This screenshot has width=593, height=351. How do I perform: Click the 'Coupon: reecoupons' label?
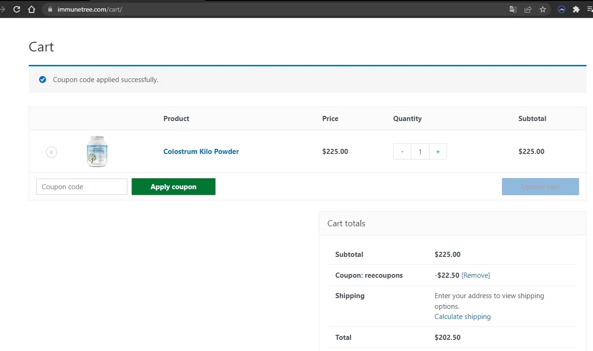369,275
